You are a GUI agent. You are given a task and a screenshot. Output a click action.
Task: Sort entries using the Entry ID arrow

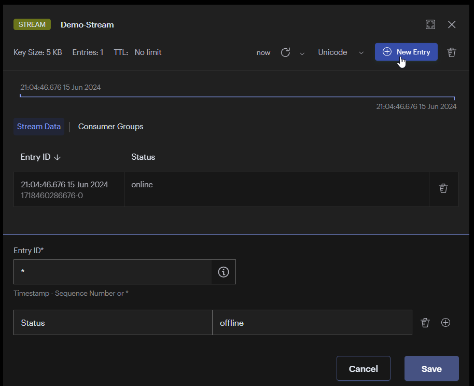[x=57, y=157]
